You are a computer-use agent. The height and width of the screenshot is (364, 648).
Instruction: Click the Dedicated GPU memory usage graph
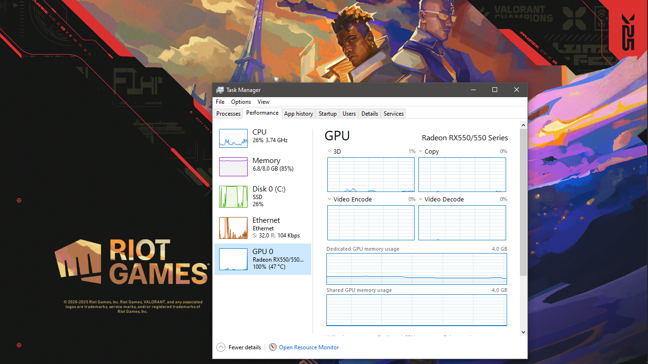click(417, 269)
